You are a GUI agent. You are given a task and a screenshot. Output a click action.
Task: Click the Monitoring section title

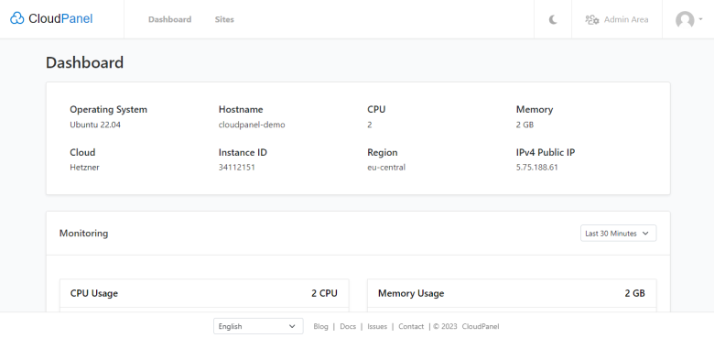click(84, 234)
